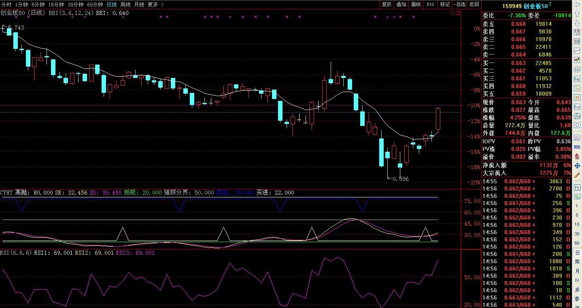
Task: Click the 买一 0.663 order row
Action: (527, 63)
